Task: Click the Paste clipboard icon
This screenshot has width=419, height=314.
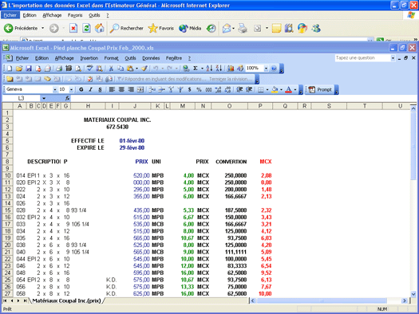Action: (x=130, y=69)
